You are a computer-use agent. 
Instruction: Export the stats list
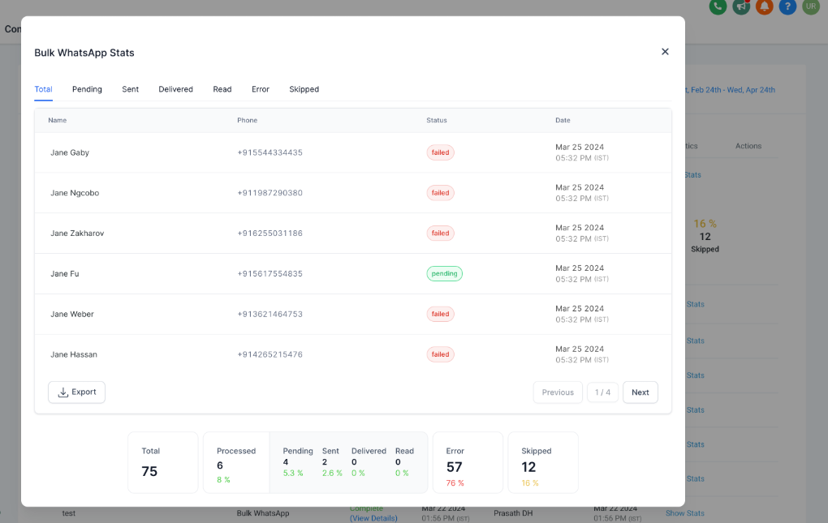[x=76, y=392]
